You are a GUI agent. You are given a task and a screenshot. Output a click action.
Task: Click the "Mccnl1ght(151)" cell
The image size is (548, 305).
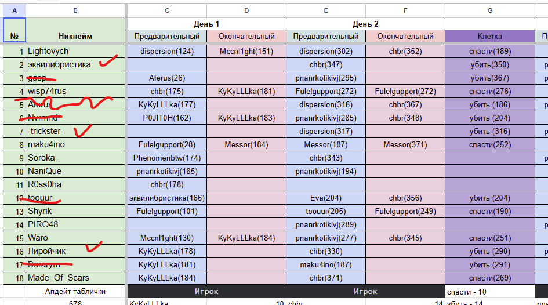[x=246, y=51]
